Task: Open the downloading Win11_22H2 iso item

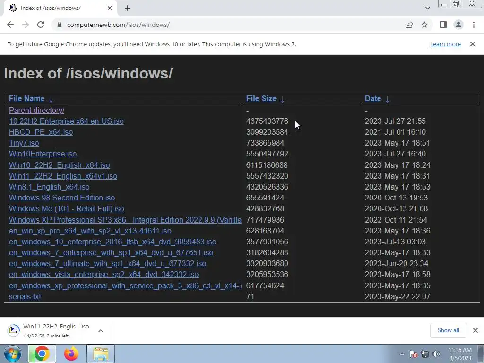Action: point(56,330)
